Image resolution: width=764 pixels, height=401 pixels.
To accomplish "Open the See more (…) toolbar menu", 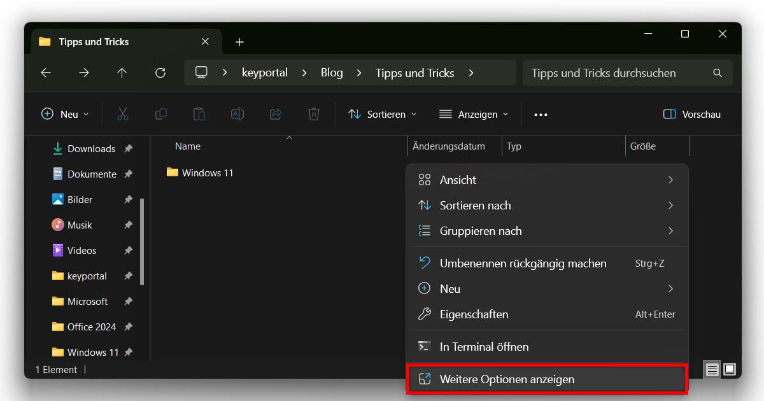I will [x=541, y=114].
